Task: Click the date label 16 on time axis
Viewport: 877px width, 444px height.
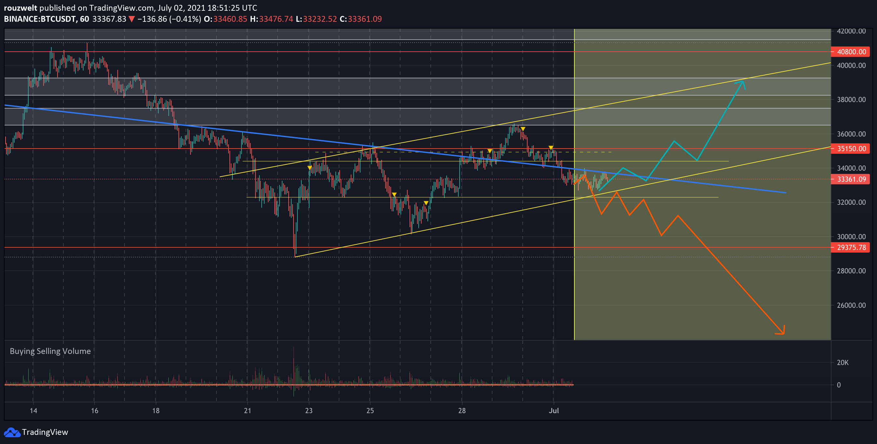Action: [95, 411]
